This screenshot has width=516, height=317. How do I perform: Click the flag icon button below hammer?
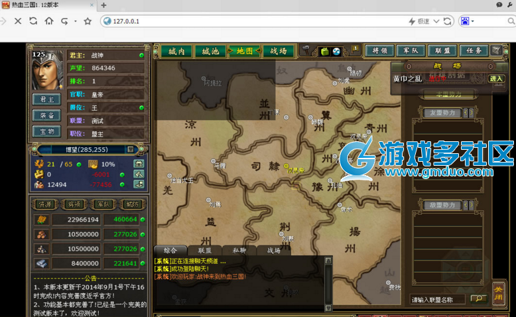point(139,184)
